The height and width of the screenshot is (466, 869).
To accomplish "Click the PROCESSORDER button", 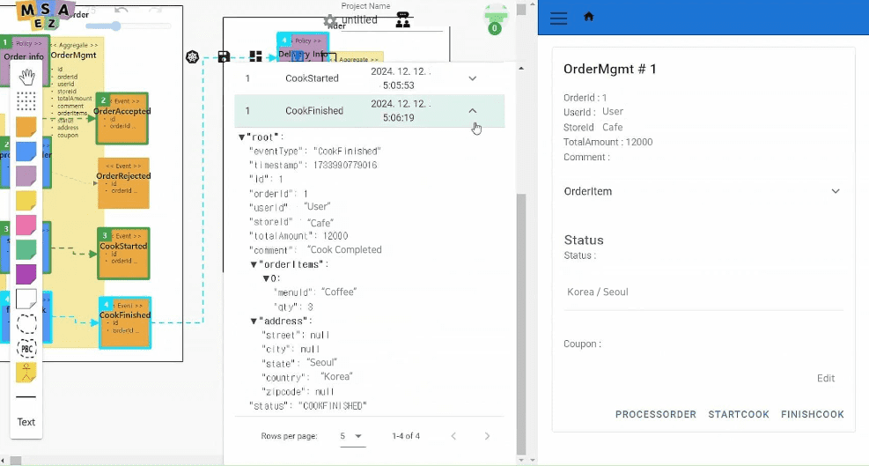I will [655, 414].
